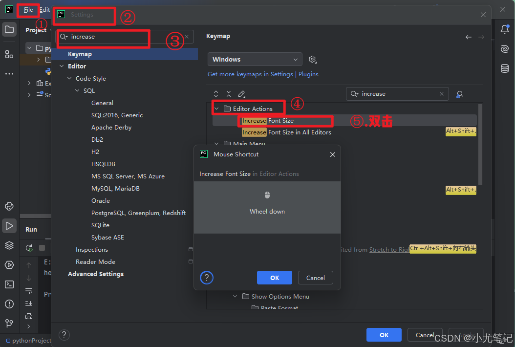Click Cancel in Mouse Shortcut dialog
The width and height of the screenshot is (515, 347).
point(315,278)
